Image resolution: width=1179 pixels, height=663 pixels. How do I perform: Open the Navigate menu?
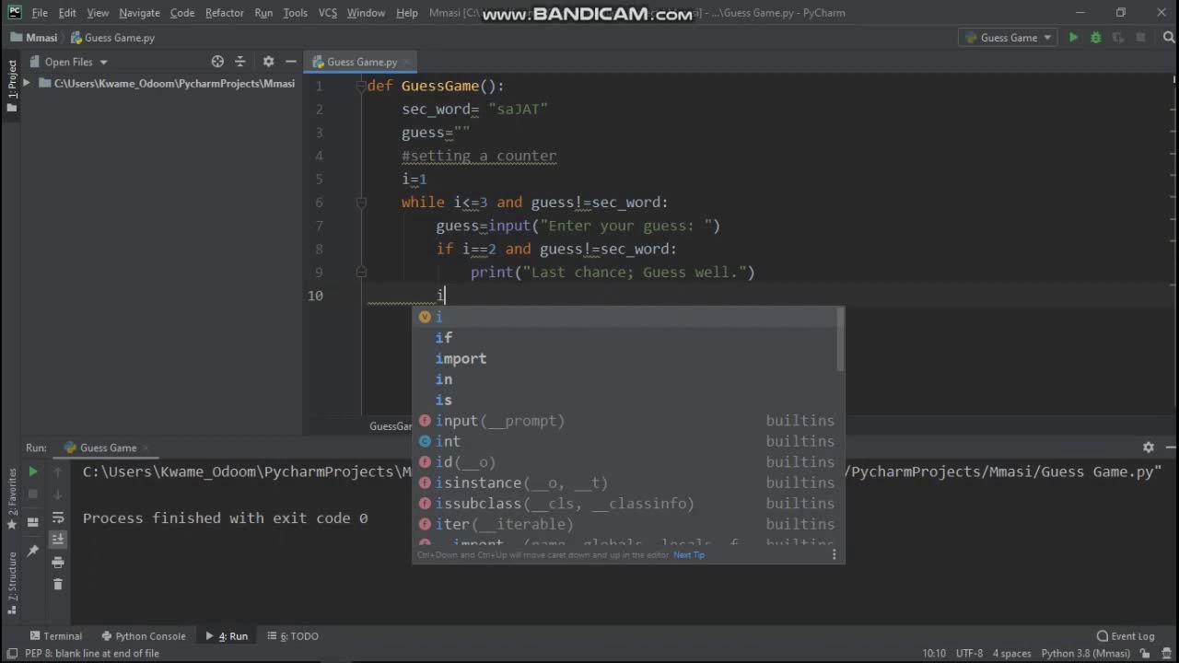click(139, 13)
